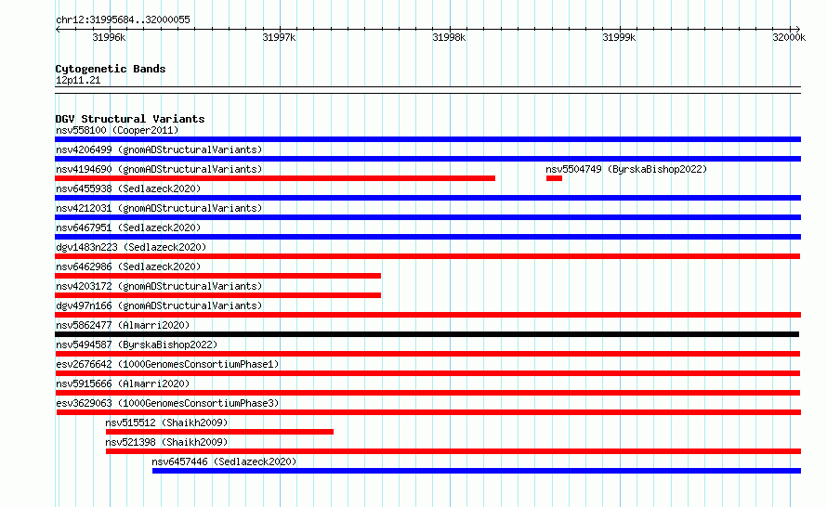Open dgv497n166 gnomADStructuralVariants label
Image resolution: width=827 pixels, height=507 pixels.
pos(159,305)
